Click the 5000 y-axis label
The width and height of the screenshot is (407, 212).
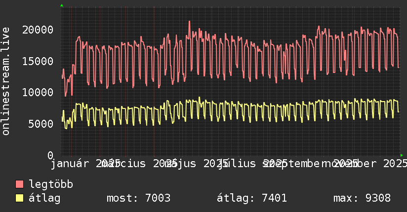41,124
